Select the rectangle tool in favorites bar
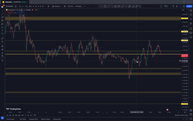Screen dimensions: 193x121 pyautogui.click(x=105, y=6)
